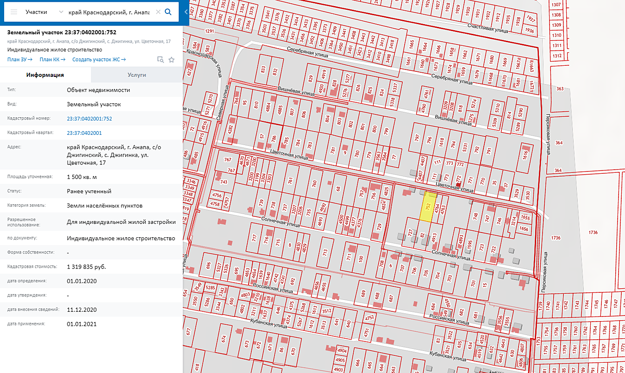Select parcel 666 on the map
The height and width of the screenshot is (373, 625).
(358, 363)
